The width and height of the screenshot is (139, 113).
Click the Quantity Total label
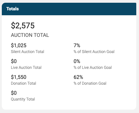pyautogui.click(x=23, y=99)
